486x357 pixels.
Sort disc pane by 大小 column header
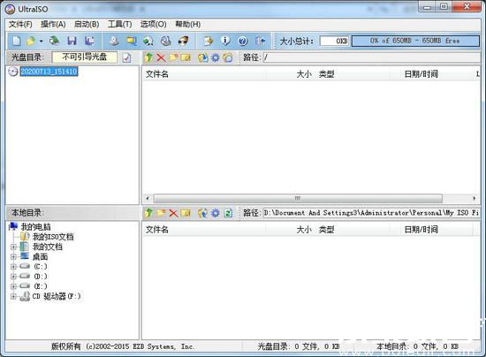tap(290, 74)
